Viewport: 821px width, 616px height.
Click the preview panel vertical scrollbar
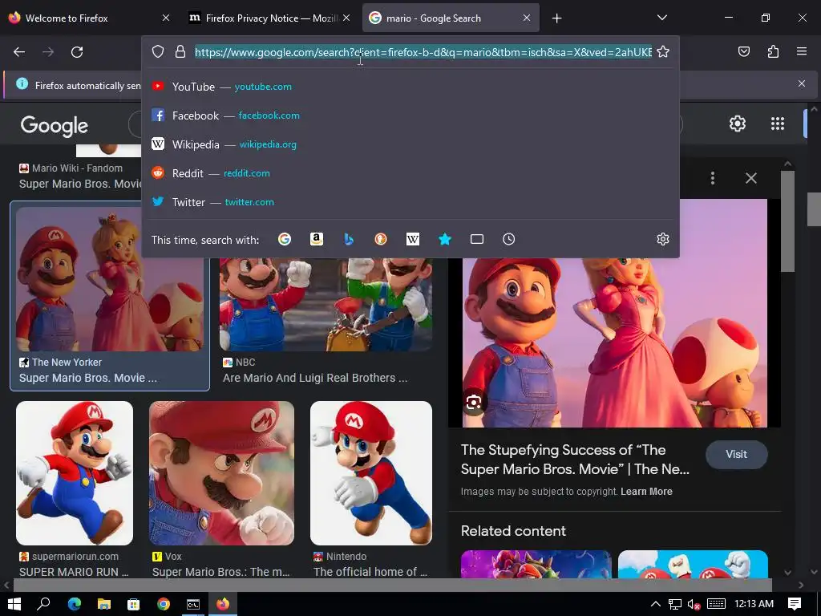pyautogui.click(x=787, y=221)
